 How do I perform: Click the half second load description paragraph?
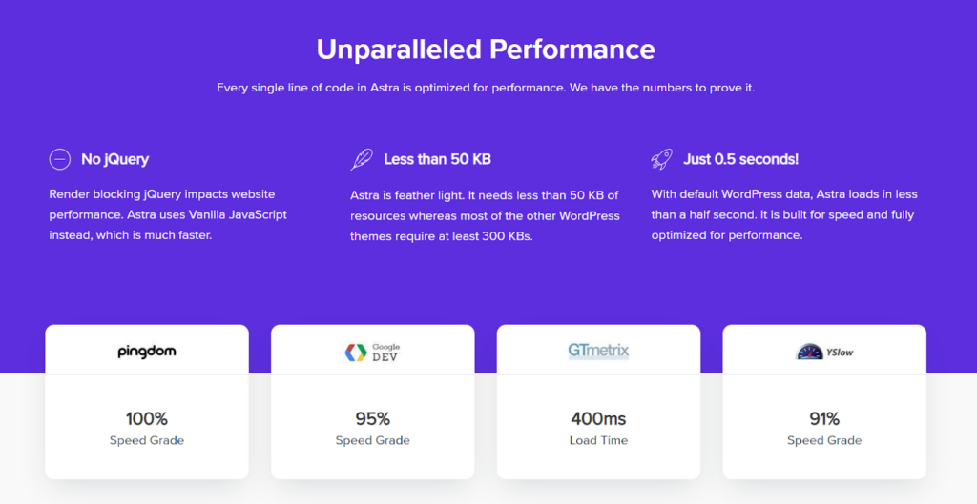(x=784, y=214)
